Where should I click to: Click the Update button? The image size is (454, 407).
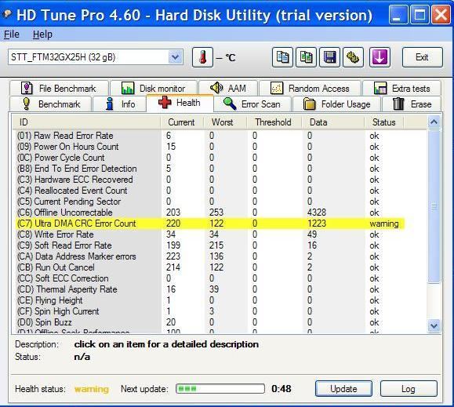[x=343, y=389]
